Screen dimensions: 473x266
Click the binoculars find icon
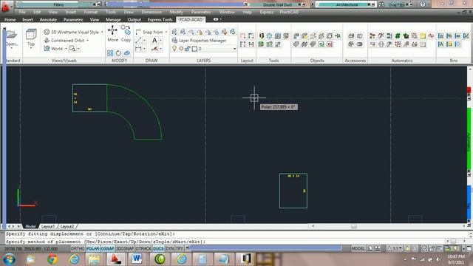point(381,4)
